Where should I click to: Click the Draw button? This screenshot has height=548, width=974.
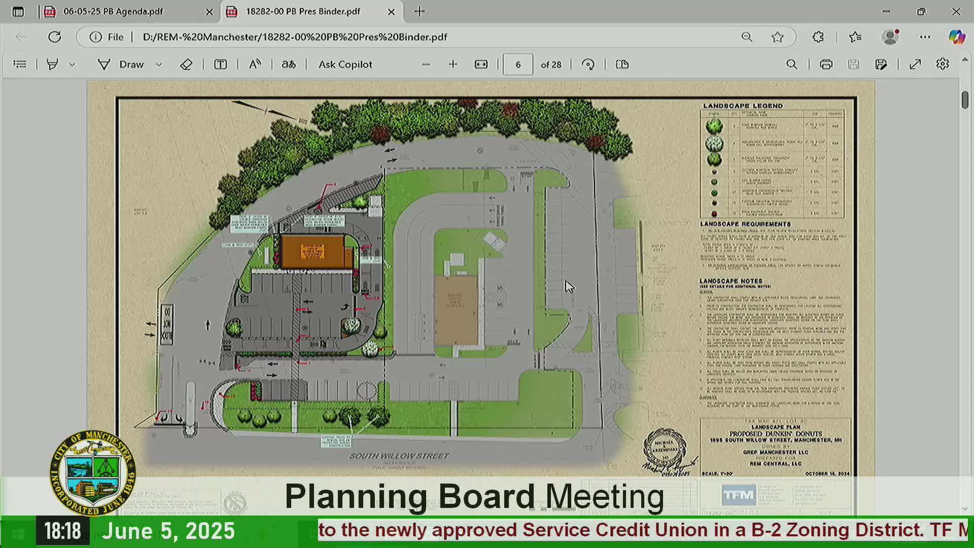(x=122, y=64)
